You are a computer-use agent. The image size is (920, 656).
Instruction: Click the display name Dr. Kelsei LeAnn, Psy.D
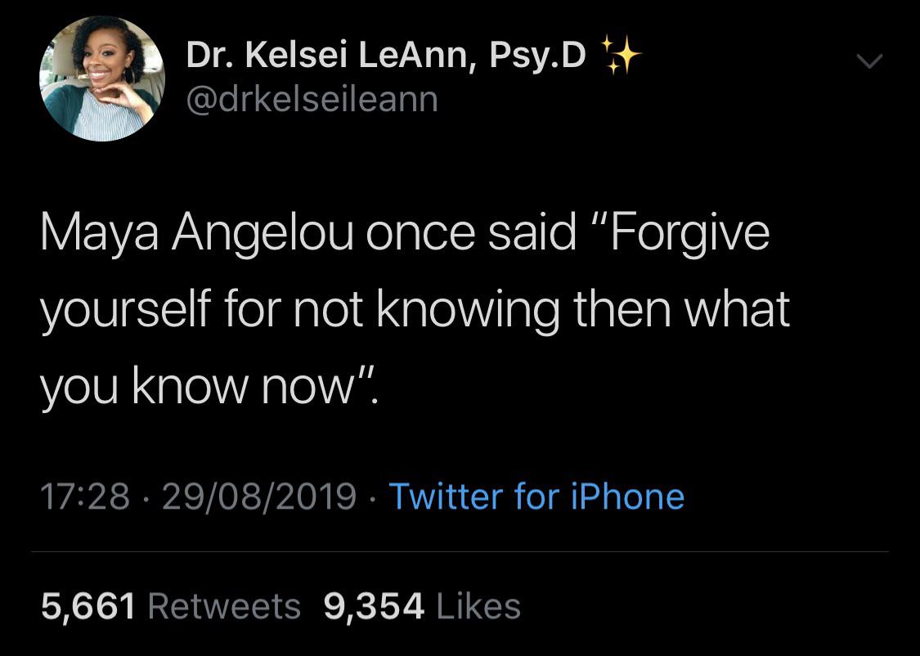384,54
